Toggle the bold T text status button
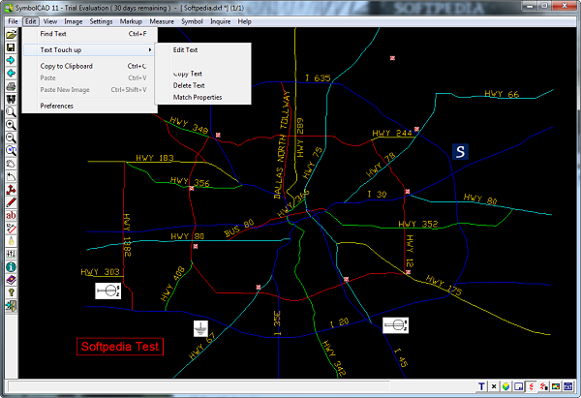Image resolution: width=581 pixels, height=398 pixels. (x=481, y=388)
